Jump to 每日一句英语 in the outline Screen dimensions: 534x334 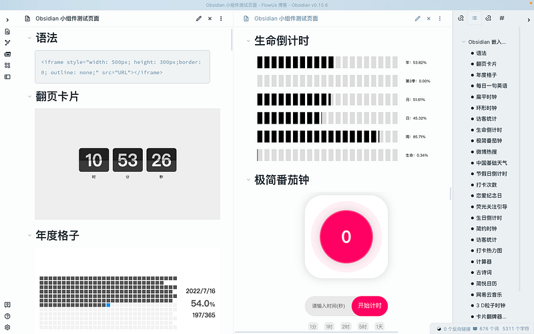pos(491,86)
